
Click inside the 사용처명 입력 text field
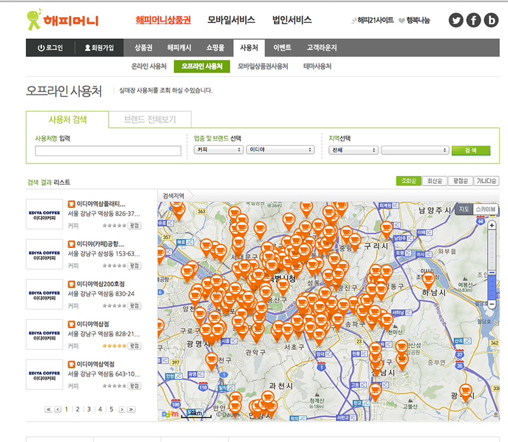[x=108, y=151]
